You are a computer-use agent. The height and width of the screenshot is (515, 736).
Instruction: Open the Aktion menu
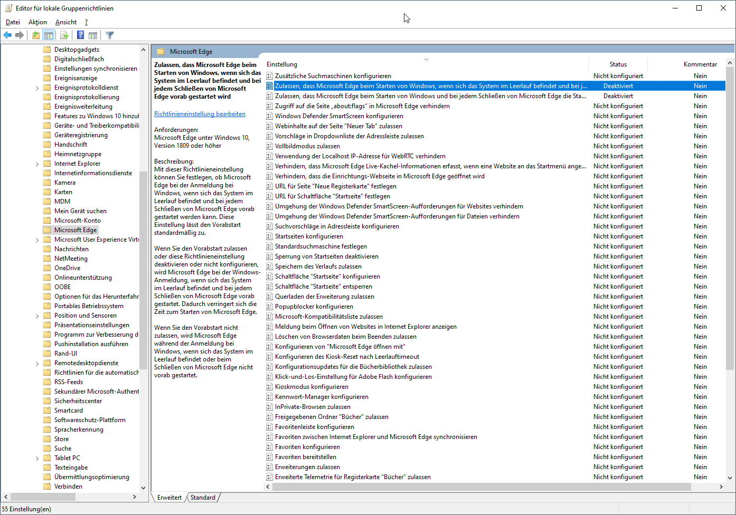pos(37,22)
